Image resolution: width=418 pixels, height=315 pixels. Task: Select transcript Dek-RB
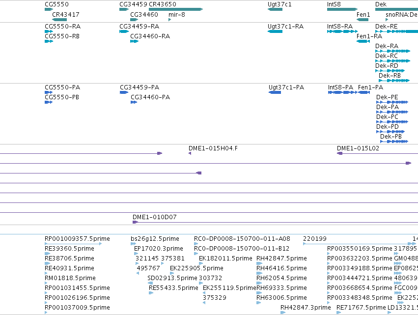pyautogui.click(x=390, y=76)
